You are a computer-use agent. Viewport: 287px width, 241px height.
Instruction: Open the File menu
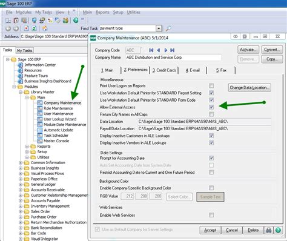[9, 12]
